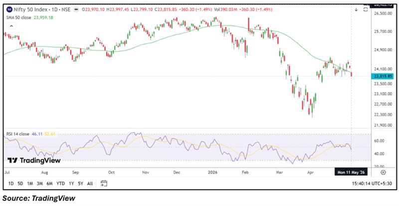Click the Nifty 50 round symbol logo
The image size is (399, 206).
coord(9,9)
